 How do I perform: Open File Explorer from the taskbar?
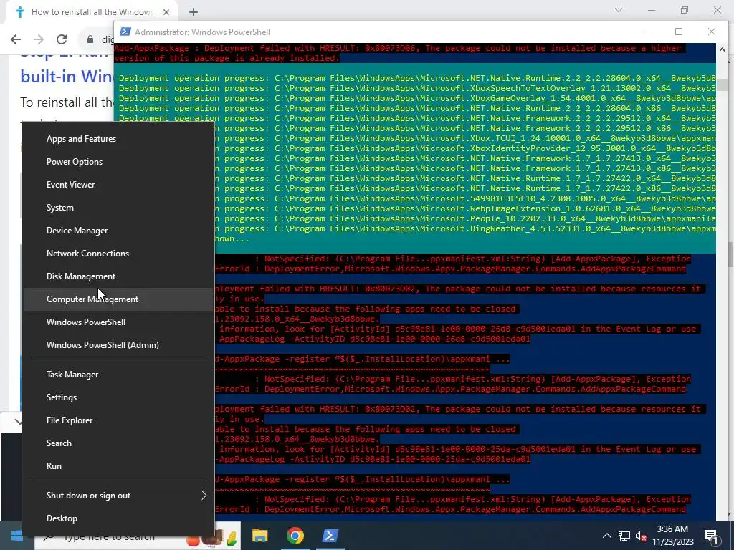click(x=259, y=536)
